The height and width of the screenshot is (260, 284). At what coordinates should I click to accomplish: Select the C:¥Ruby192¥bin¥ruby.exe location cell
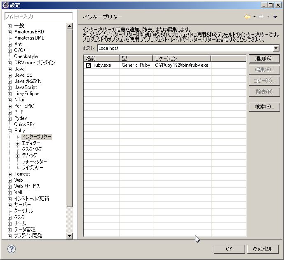(182, 65)
